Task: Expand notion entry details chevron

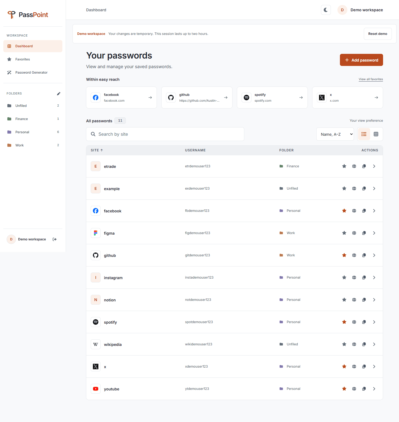Action: [374, 300]
